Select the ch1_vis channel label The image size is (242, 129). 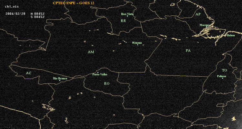point(12,7)
